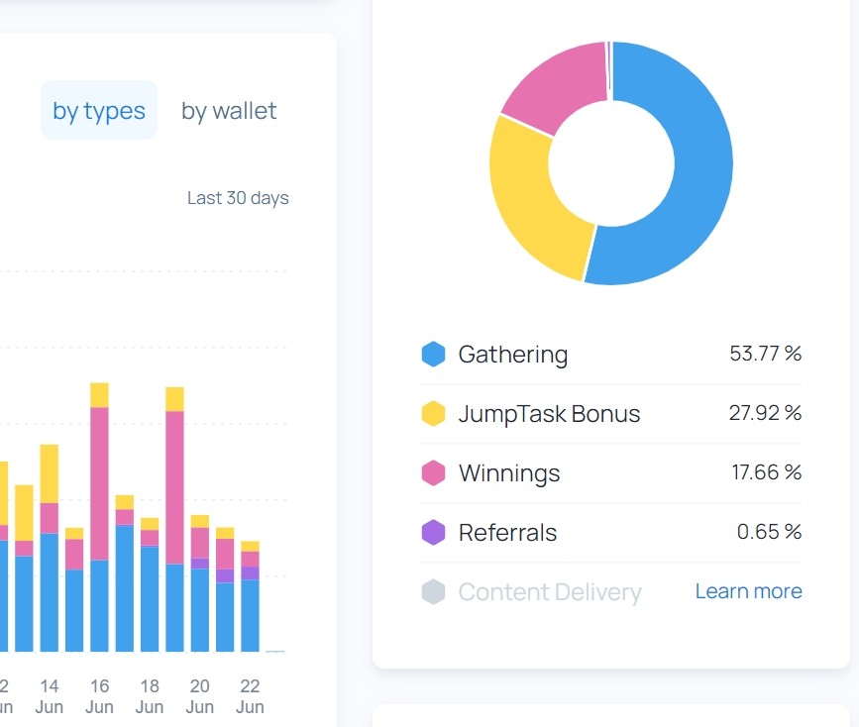Select the Last 30 days range label
Screen dimensions: 859x727
(x=238, y=198)
